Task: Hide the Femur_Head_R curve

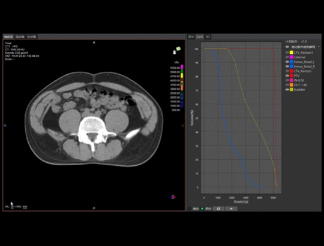Action: coord(287,66)
